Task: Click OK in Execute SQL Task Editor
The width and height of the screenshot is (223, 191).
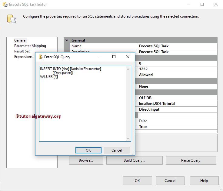Action: point(137,181)
